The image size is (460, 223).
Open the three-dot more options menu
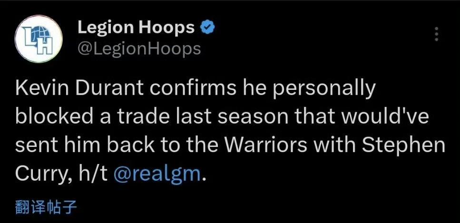pyautogui.click(x=437, y=34)
